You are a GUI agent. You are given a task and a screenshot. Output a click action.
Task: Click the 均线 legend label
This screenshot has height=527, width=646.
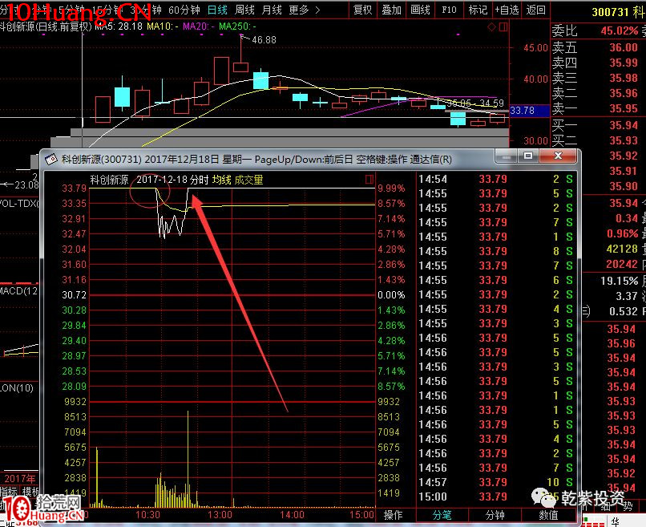(x=222, y=180)
